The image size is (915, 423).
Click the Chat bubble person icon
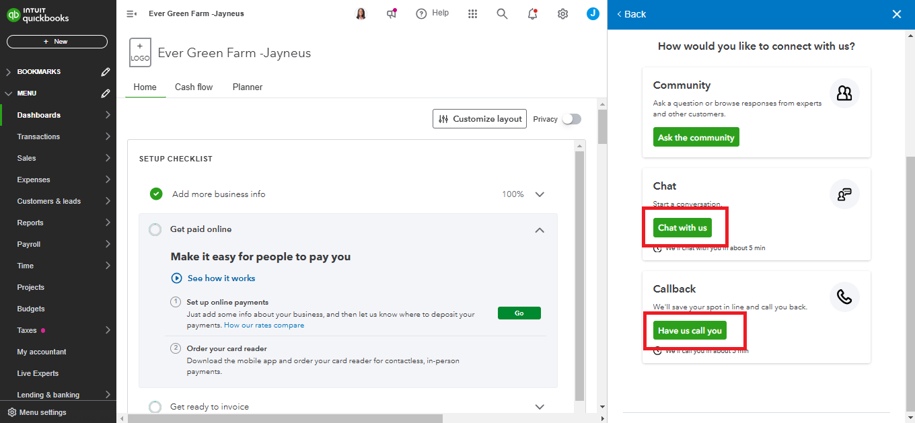click(x=844, y=194)
